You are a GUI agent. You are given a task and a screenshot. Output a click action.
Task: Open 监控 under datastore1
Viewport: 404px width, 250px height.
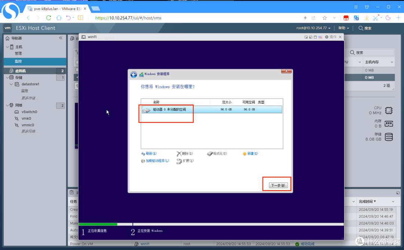(24, 91)
